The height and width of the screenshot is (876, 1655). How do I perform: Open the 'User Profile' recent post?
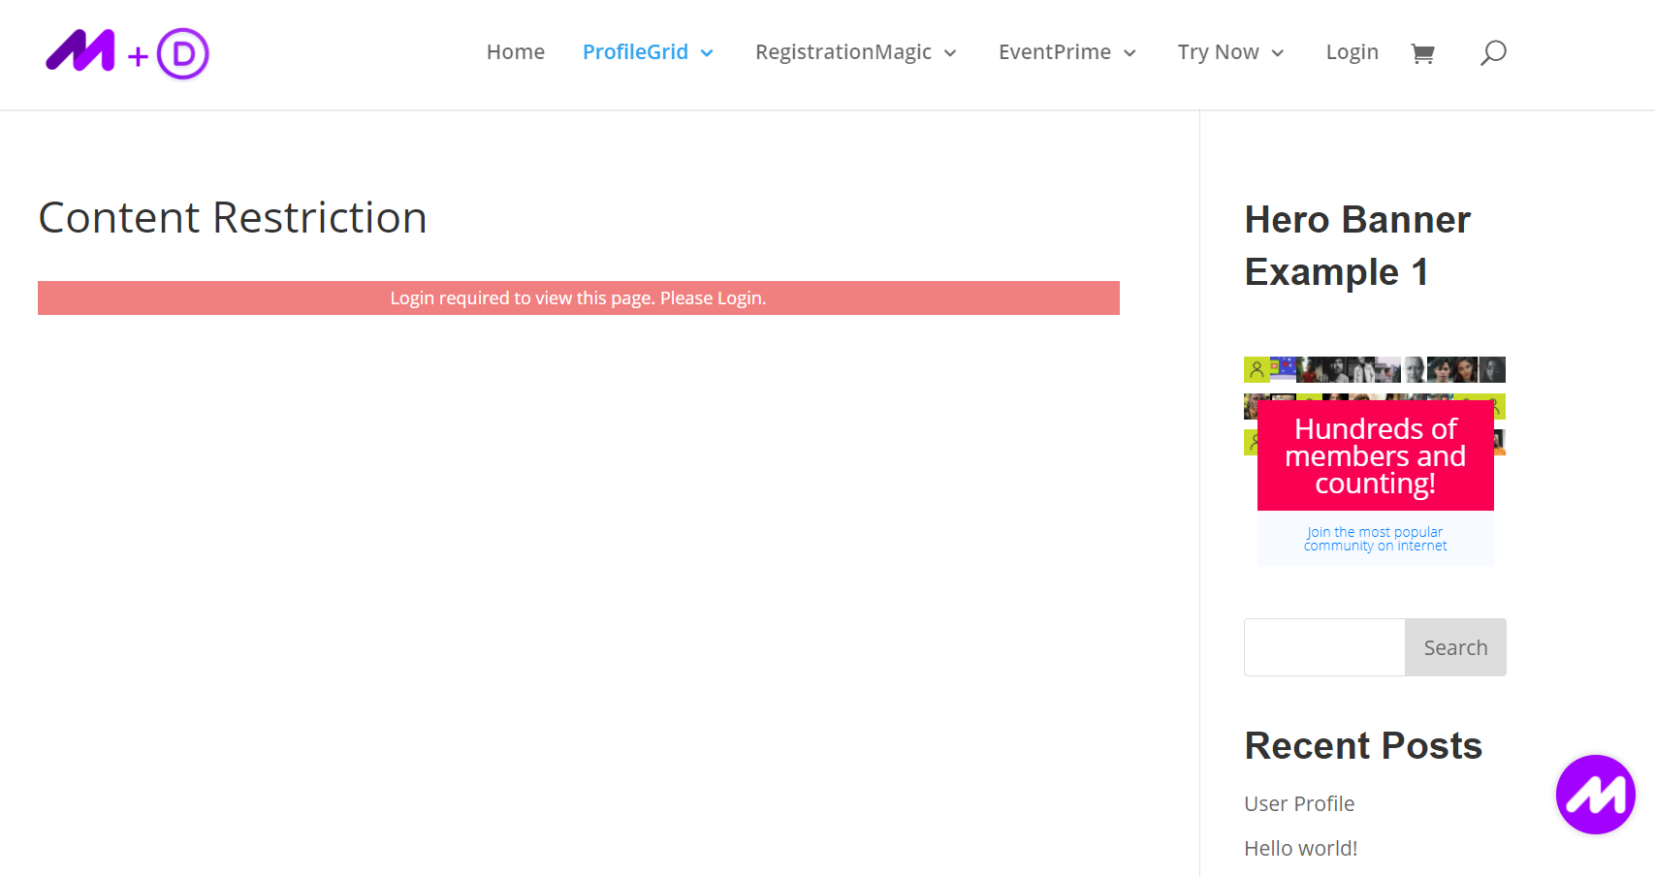tap(1298, 803)
